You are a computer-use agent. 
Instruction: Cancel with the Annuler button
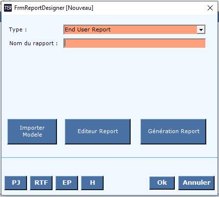pyautogui.click(x=196, y=183)
